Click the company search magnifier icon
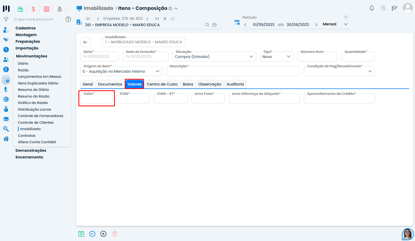This screenshot has height=241, width=415. [207, 25]
